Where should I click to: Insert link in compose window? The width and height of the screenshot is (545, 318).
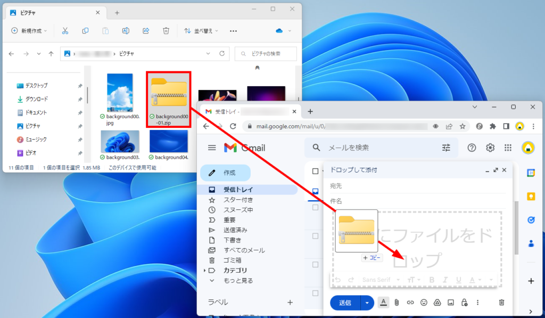[x=410, y=303]
